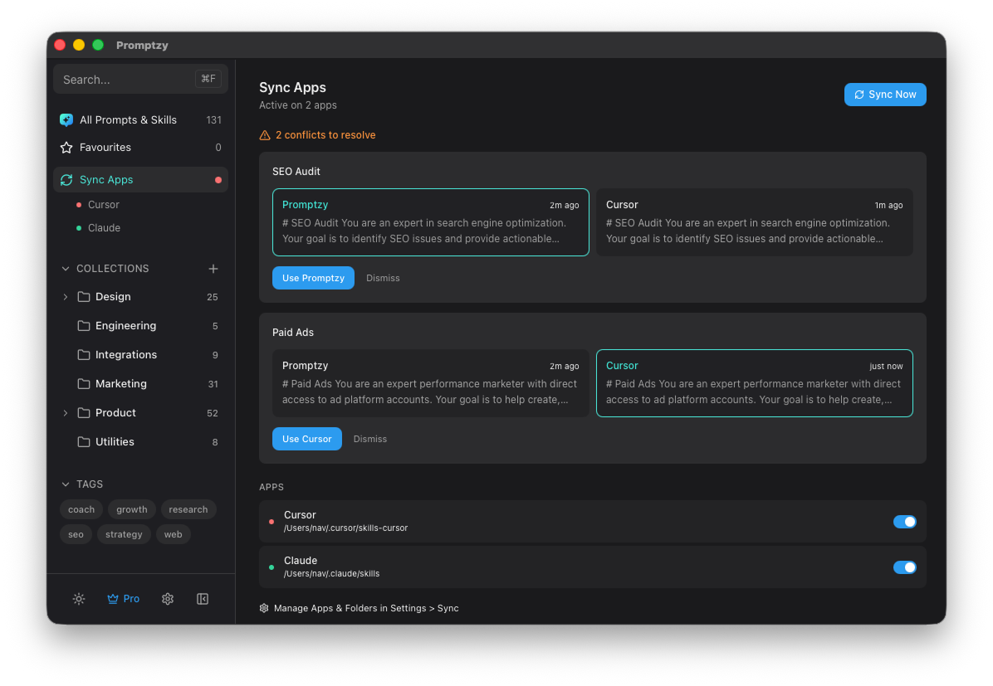Toggle the Cursor status dot under Sync Apps
The height and width of the screenshot is (686, 993).
pos(81,204)
